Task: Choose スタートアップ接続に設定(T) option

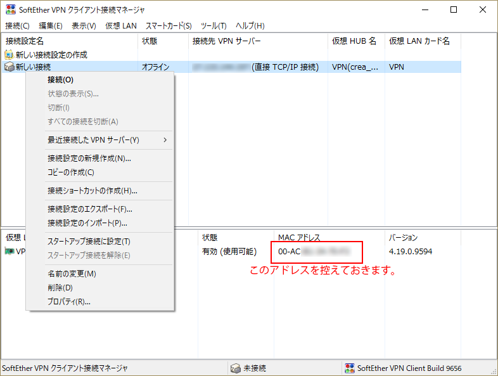Action: [x=89, y=242]
